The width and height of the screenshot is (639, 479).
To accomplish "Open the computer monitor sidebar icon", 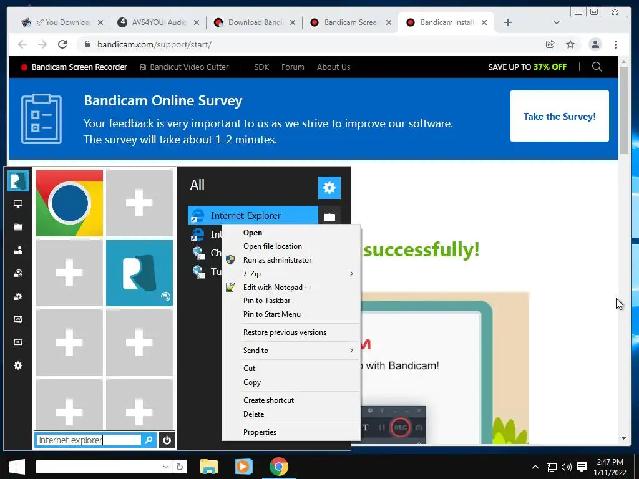I will (x=18, y=204).
